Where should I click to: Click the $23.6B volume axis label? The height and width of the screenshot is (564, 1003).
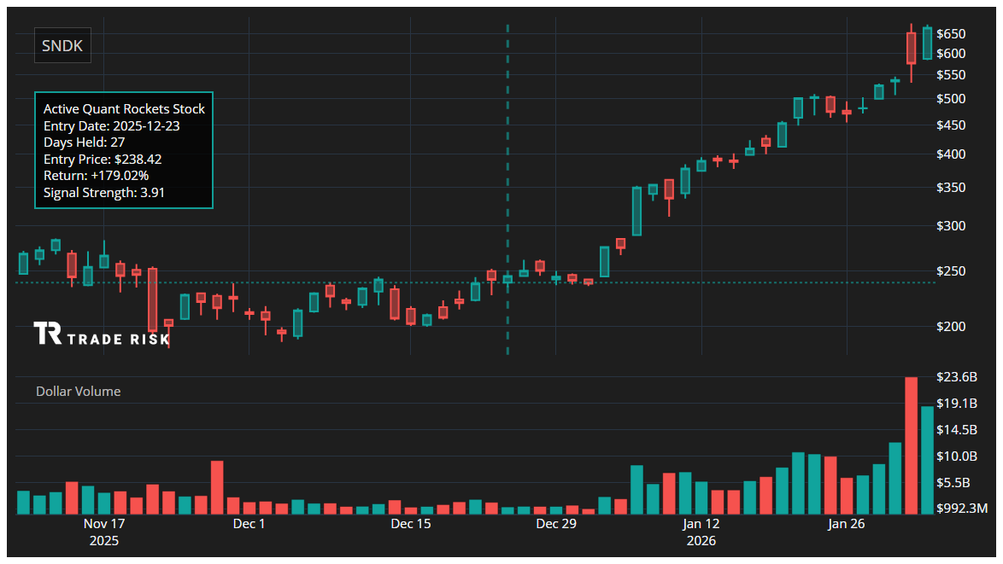957,377
